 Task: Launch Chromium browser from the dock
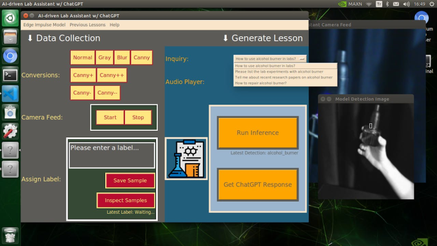pos(10,56)
